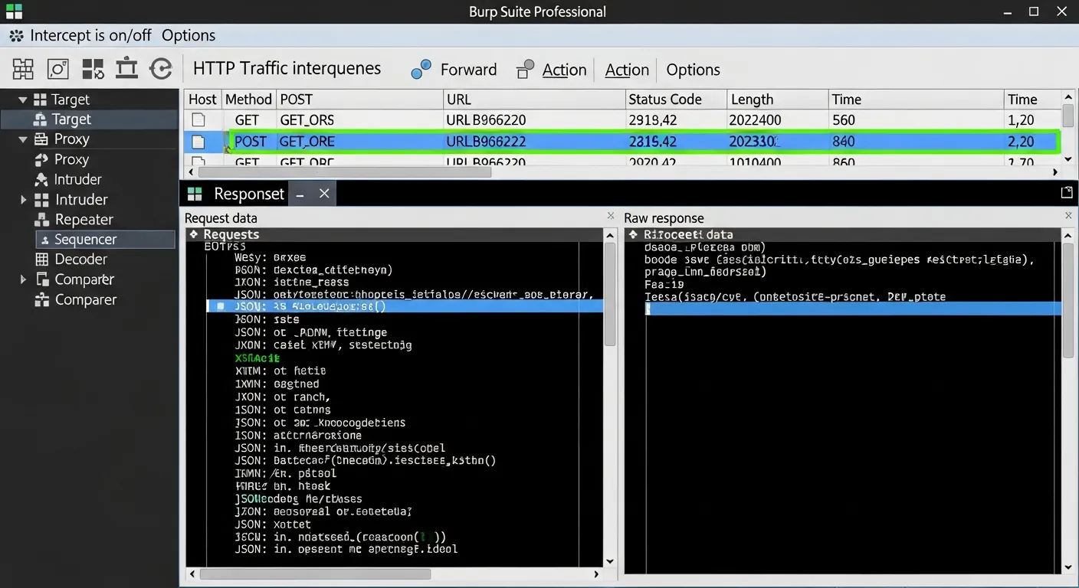Viewport: 1079px width, 588px height.
Task: Click the Forward button icon
Action: point(421,70)
